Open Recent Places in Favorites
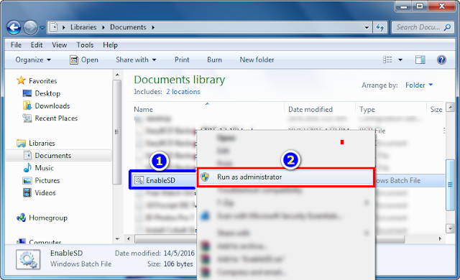Image resolution: width=460 pixels, height=280 pixels. [56, 118]
